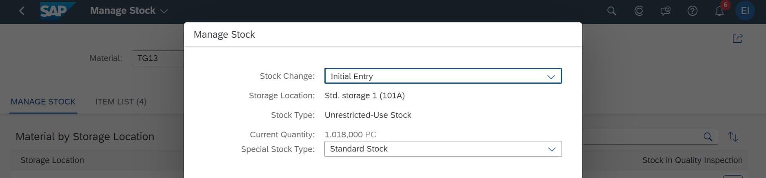Image resolution: width=766 pixels, height=178 pixels.
Task: Open the SAP CoPilot icon
Action: coord(639,11)
